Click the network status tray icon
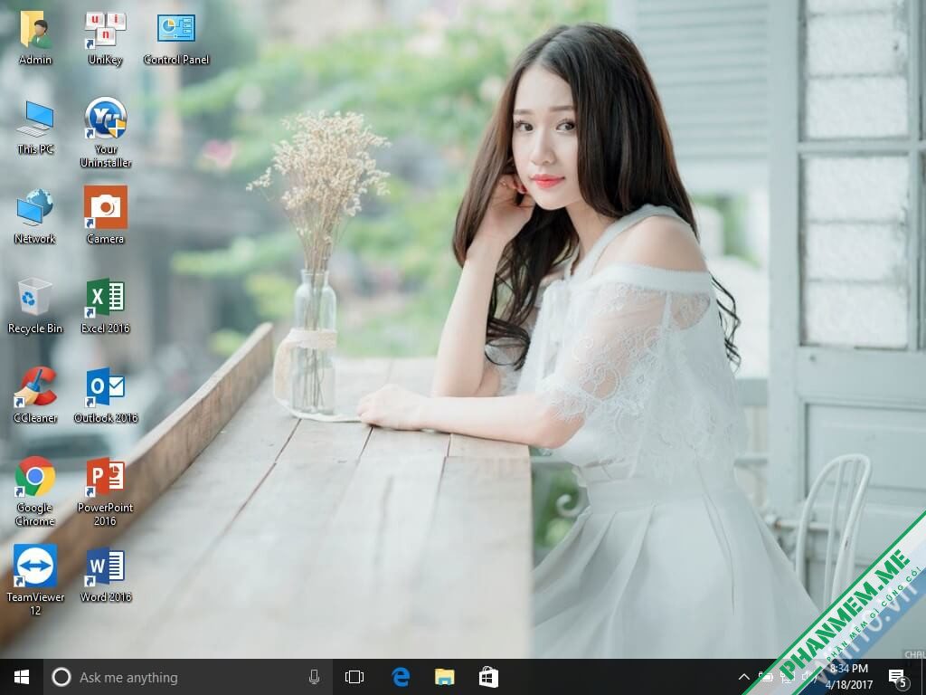926x695 pixels. [x=786, y=677]
